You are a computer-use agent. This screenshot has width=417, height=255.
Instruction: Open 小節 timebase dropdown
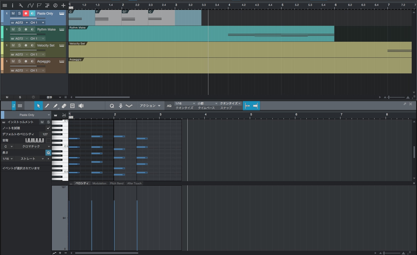tap(208, 103)
